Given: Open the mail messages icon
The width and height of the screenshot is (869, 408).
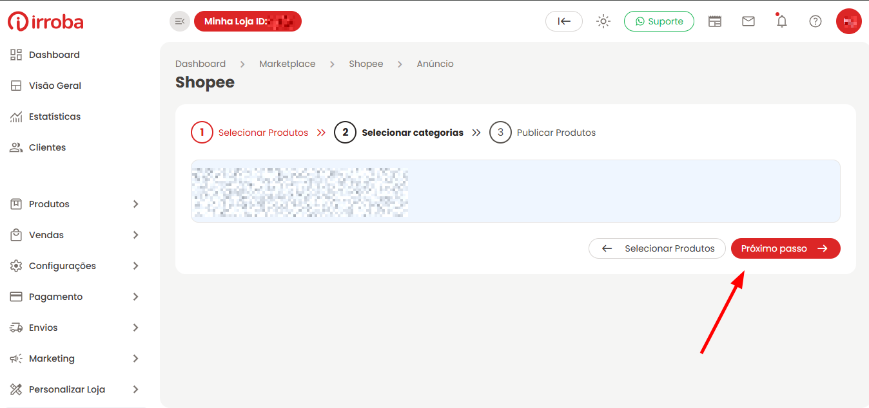Looking at the screenshot, I should tap(748, 21).
